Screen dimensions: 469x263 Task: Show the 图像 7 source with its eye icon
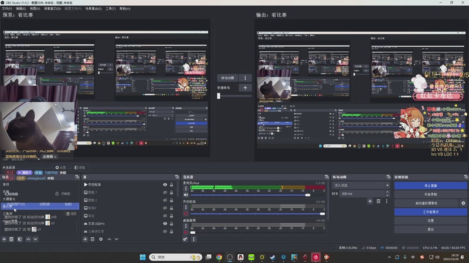[x=165, y=192]
